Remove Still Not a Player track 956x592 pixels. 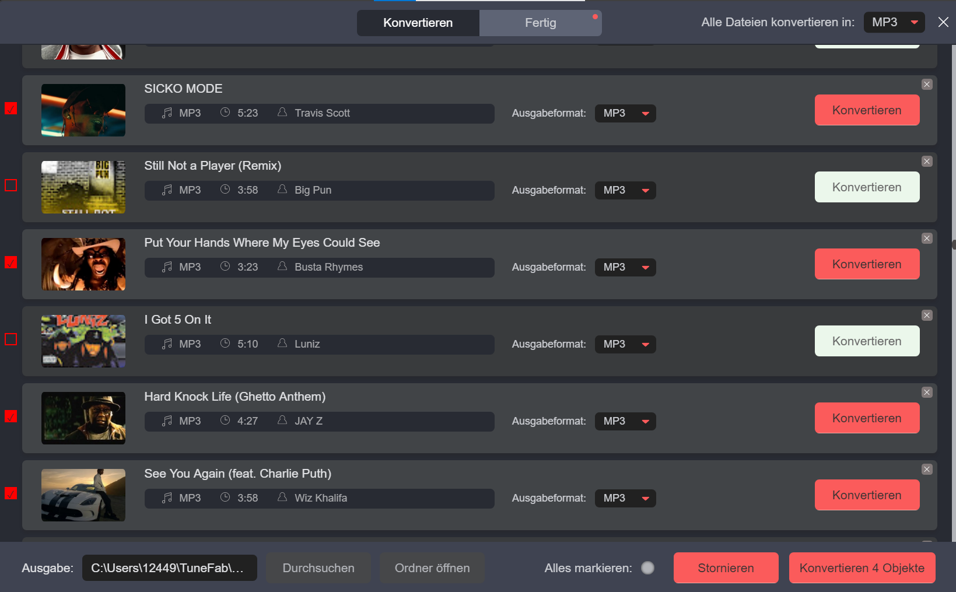pos(927,162)
